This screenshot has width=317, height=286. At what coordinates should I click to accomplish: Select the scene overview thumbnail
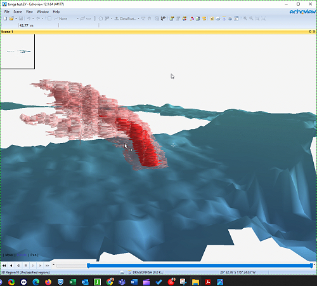tap(17, 51)
